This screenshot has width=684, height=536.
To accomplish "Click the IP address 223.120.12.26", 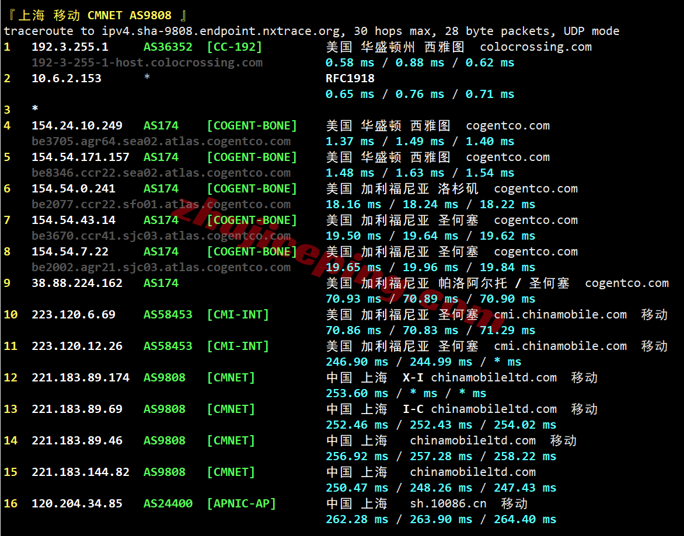I will (x=76, y=346).
